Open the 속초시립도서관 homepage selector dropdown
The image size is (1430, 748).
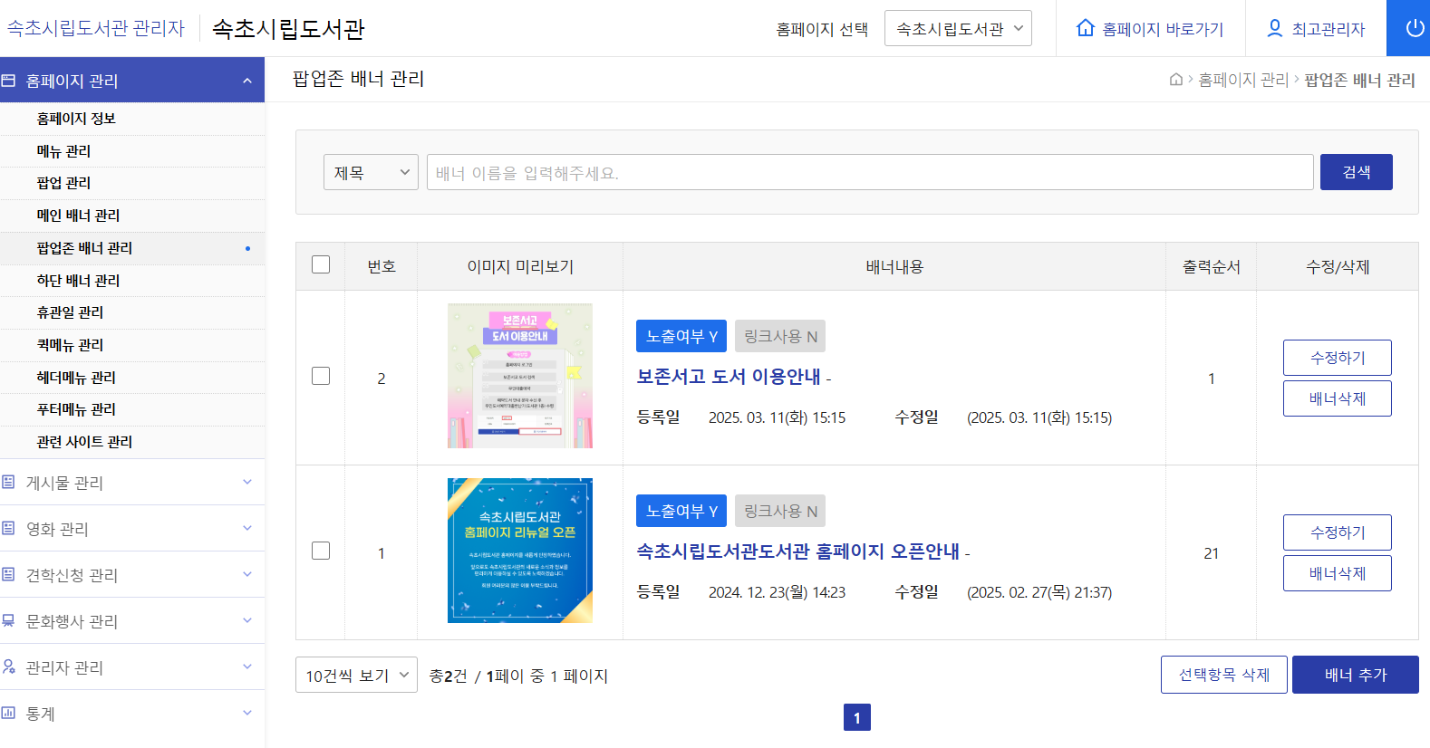(x=958, y=29)
